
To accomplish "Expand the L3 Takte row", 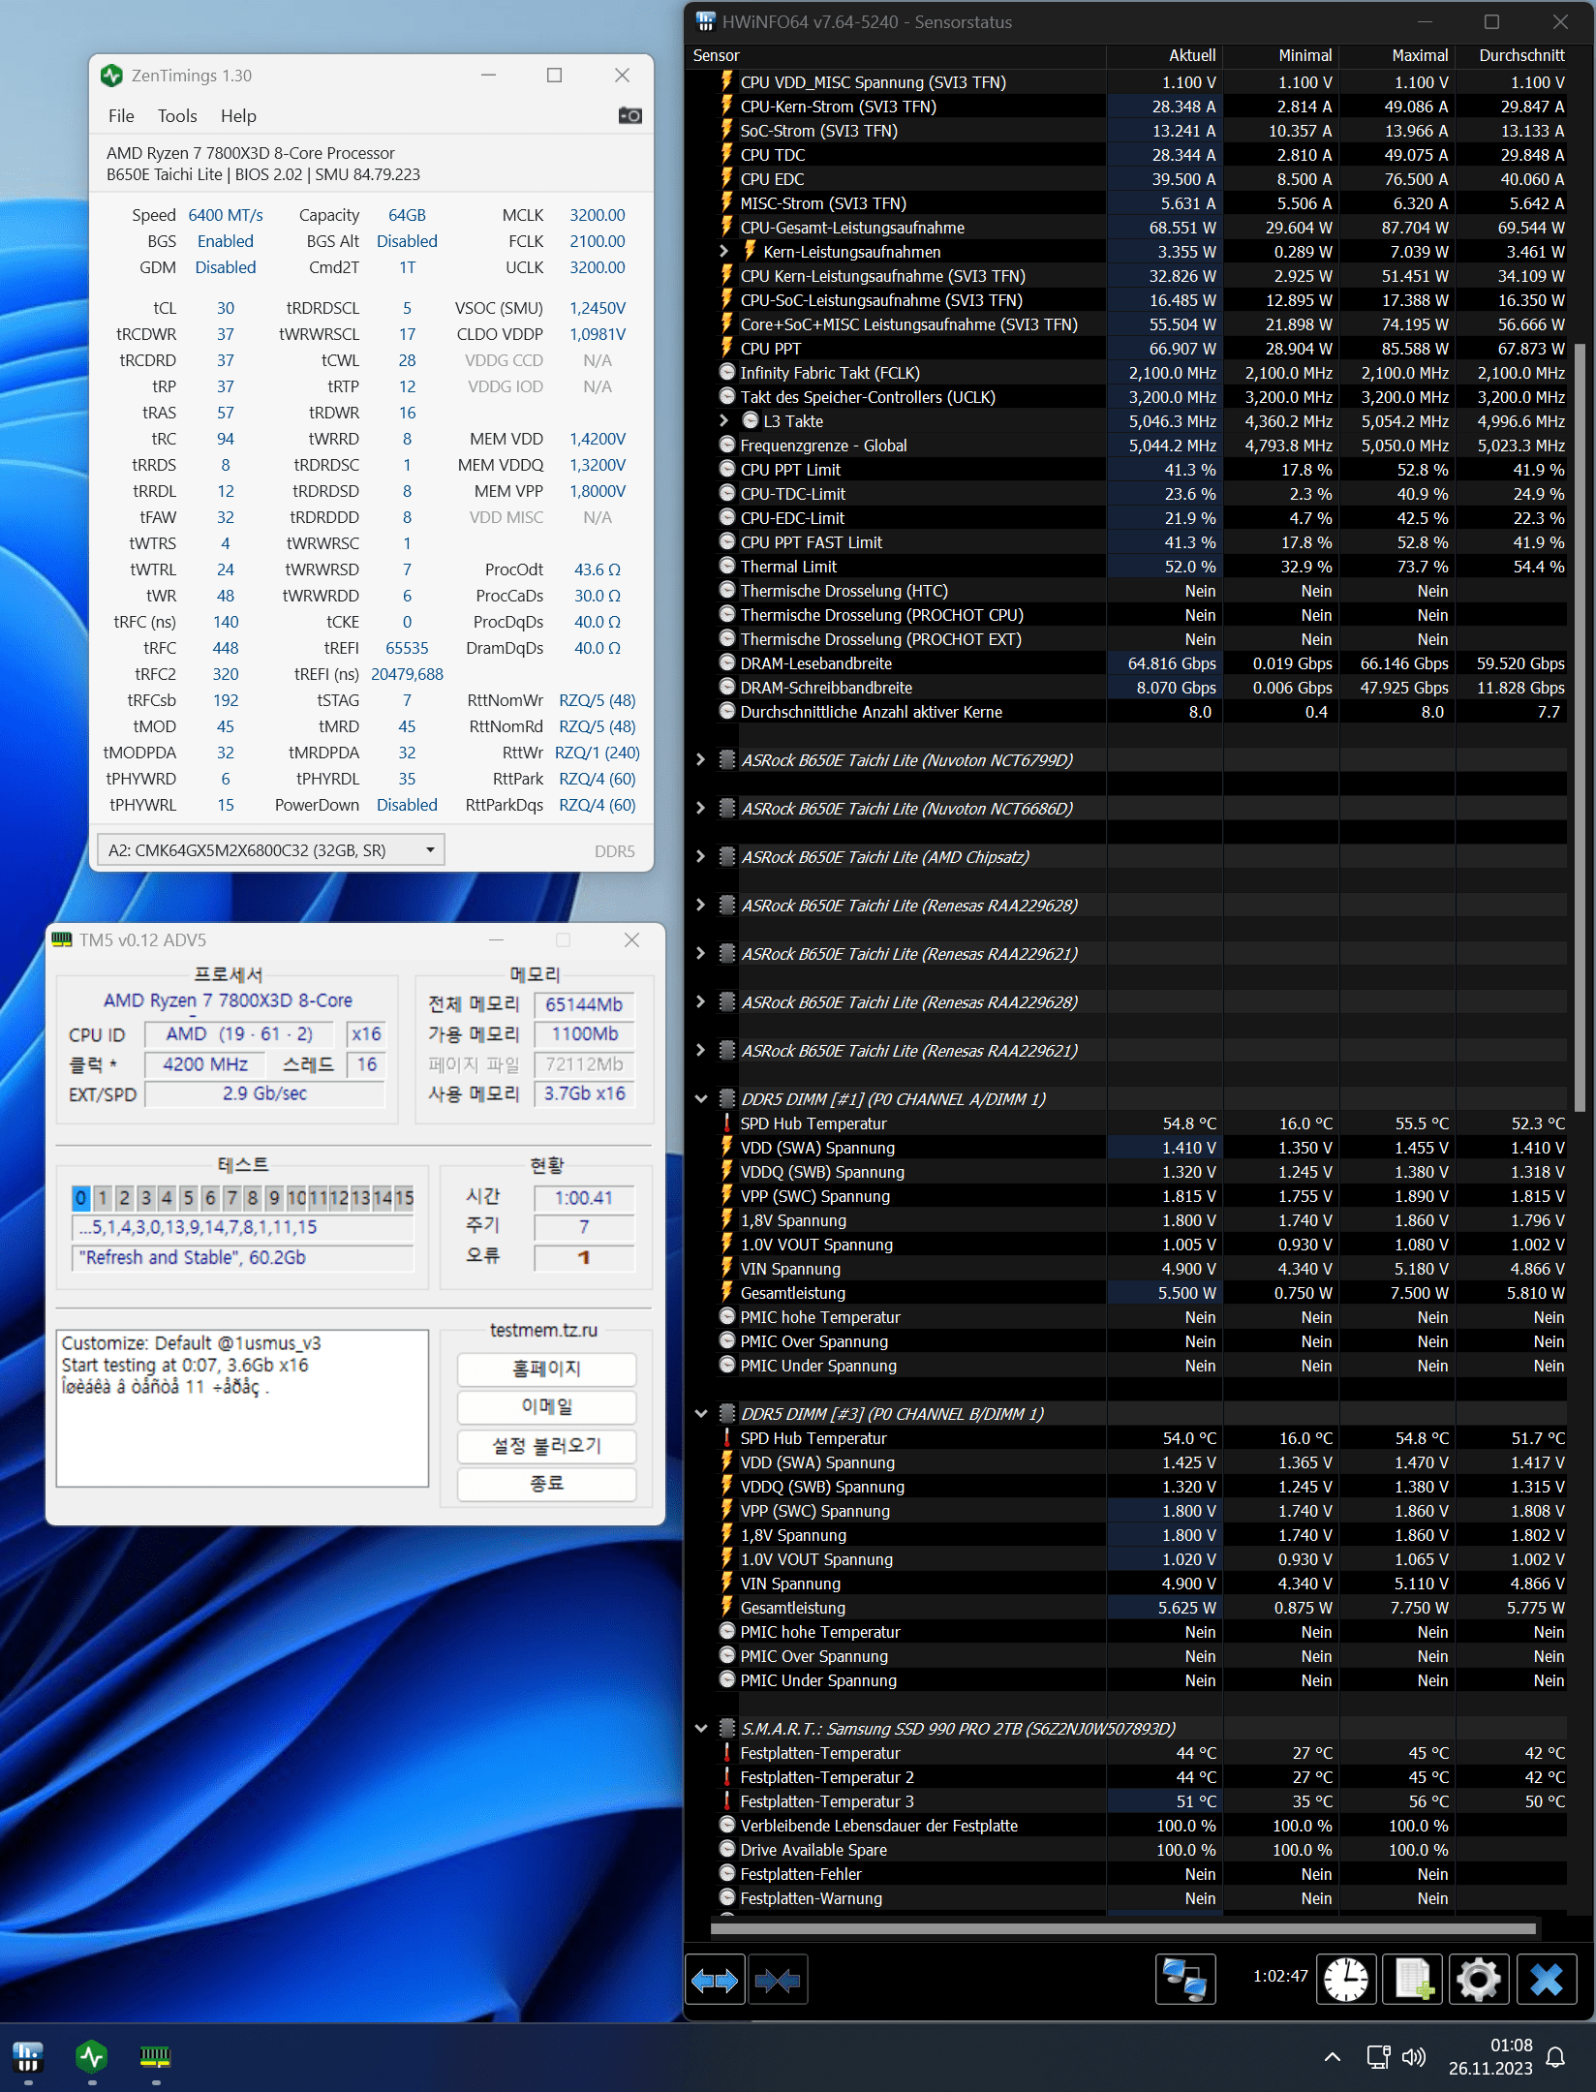I will coord(723,421).
